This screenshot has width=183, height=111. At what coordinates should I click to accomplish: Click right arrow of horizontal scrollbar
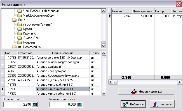(179, 82)
